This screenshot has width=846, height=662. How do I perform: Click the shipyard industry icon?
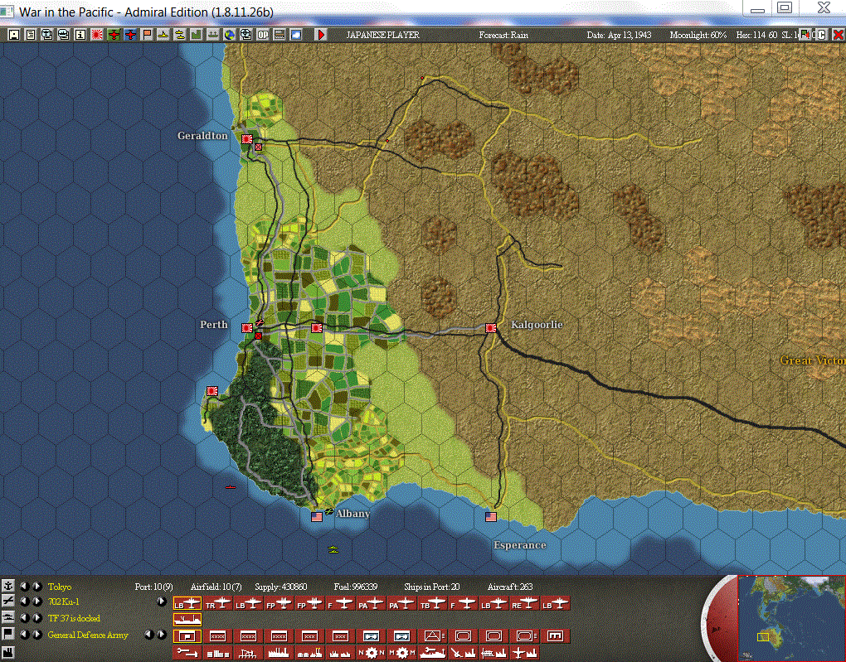433,653
